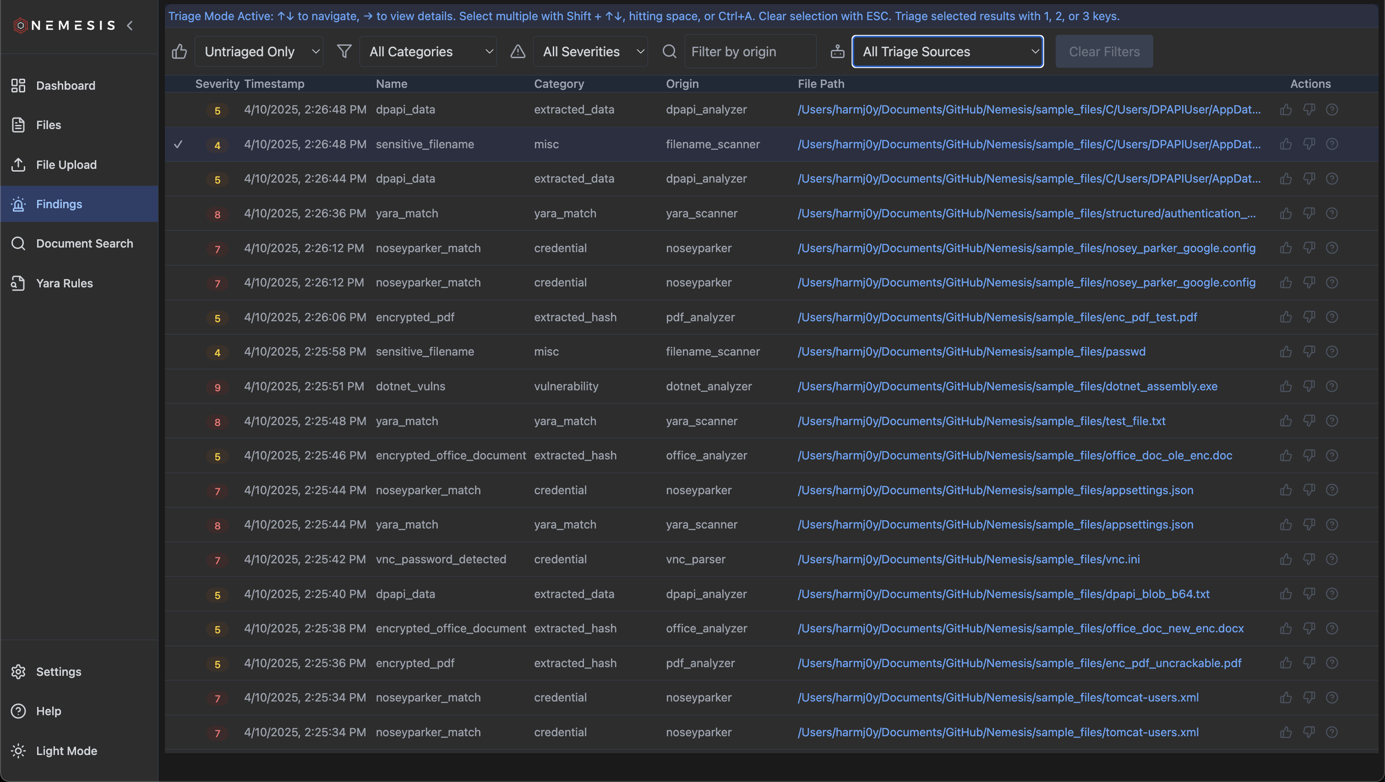Deselect the checked sensitive_filename row

pyautogui.click(x=178, y=144)
